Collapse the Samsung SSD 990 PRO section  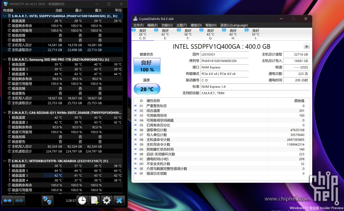(x=5, y=59)
